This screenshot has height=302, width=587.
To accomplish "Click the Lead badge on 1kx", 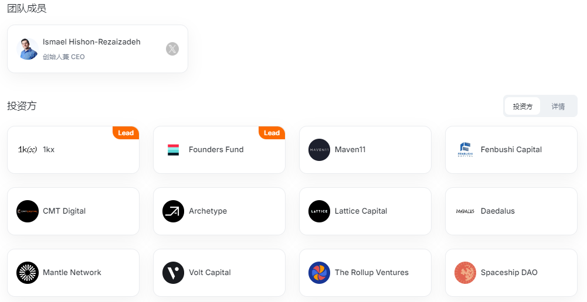I will coord(125,133).
